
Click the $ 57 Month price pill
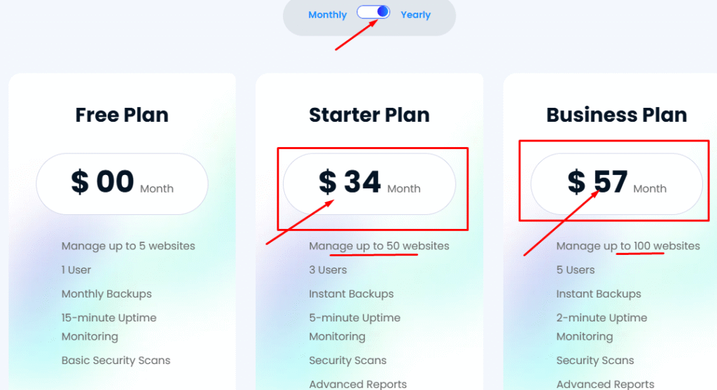616,184
